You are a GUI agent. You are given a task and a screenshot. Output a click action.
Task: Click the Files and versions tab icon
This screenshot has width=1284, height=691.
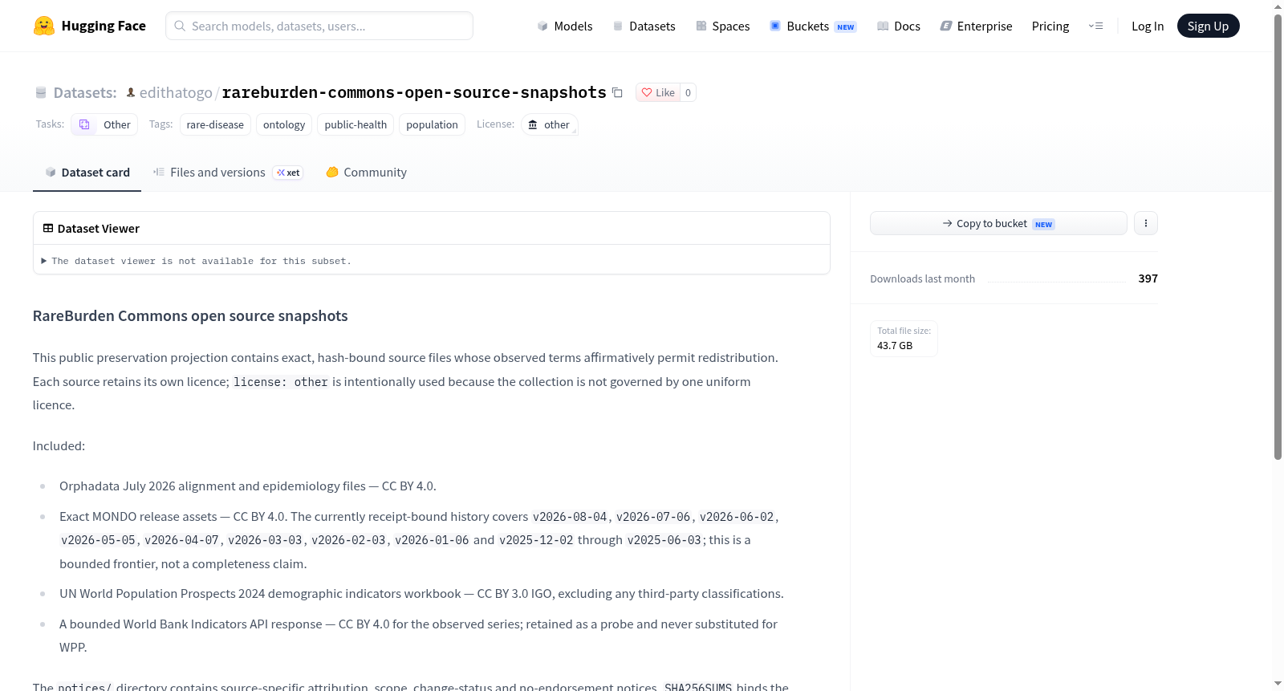tap(159, 172)
